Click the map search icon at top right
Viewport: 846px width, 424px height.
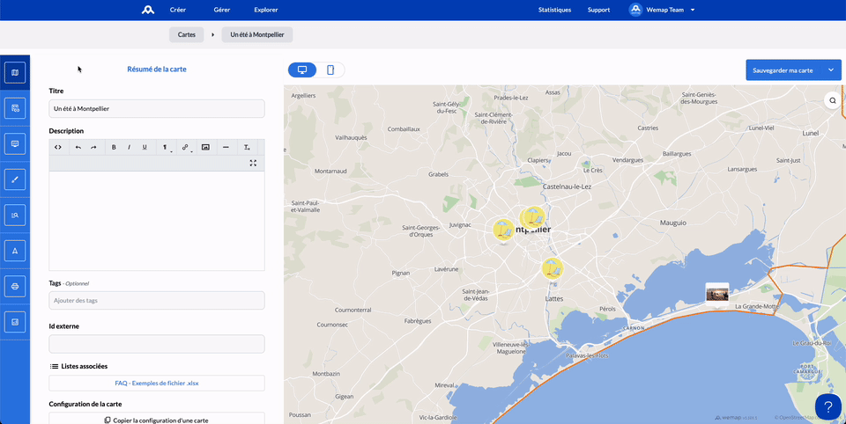(832, 101)
